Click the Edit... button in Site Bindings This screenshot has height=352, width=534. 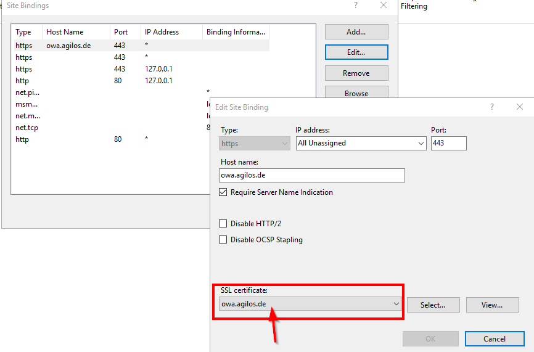[356, 52]
